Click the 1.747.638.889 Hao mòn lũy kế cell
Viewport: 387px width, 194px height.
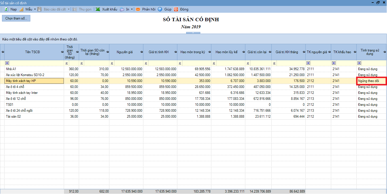[x=228, y=69]
